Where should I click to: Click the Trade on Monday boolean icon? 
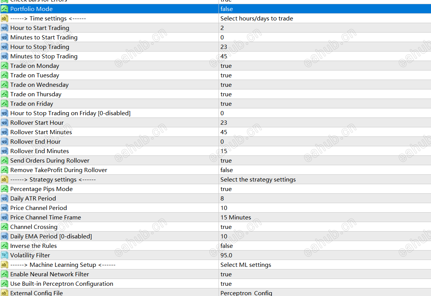pyautogui.click(x=5, y=66)
